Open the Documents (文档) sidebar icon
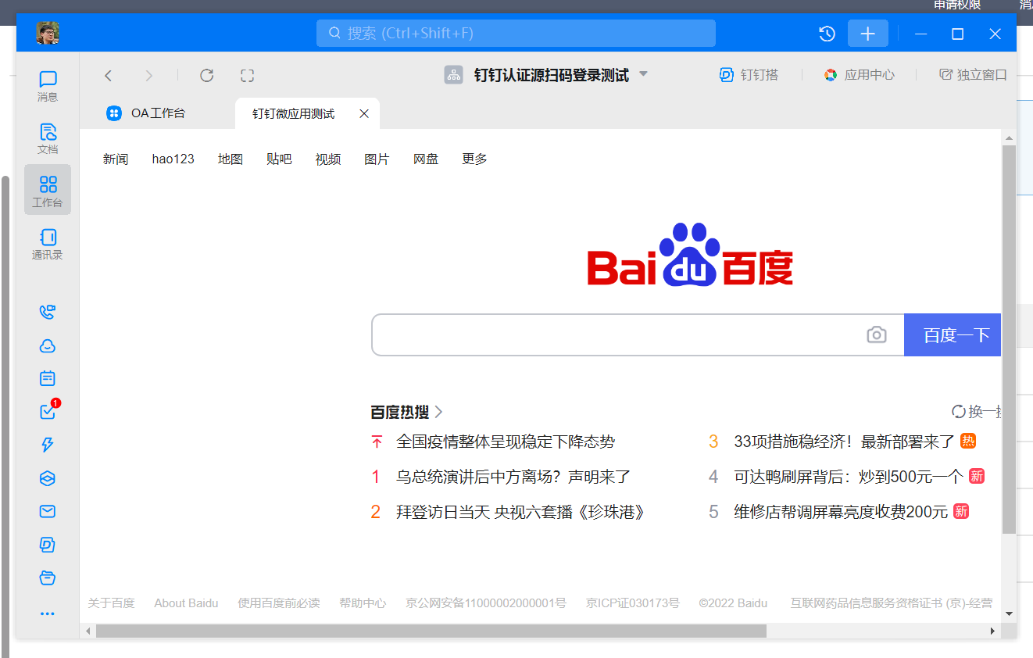 click(48, 138)
